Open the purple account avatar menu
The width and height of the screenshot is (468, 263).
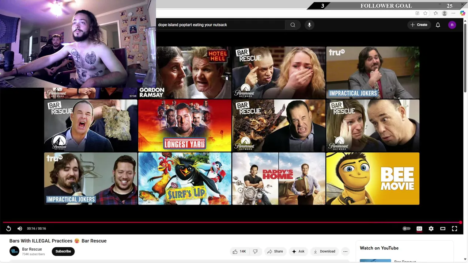(452, 25)
